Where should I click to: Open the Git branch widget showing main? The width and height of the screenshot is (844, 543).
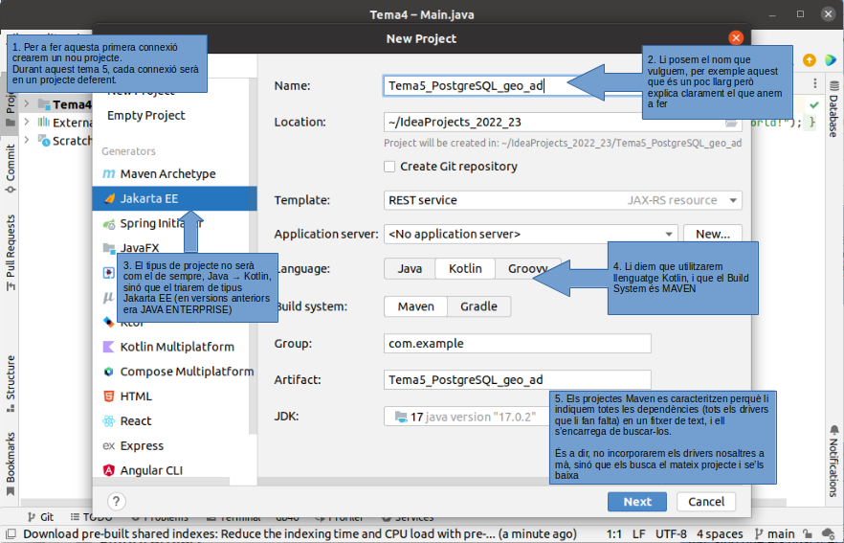[x=776, y=534]
